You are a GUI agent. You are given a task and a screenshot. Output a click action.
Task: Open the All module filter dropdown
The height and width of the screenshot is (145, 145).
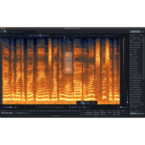136,35
